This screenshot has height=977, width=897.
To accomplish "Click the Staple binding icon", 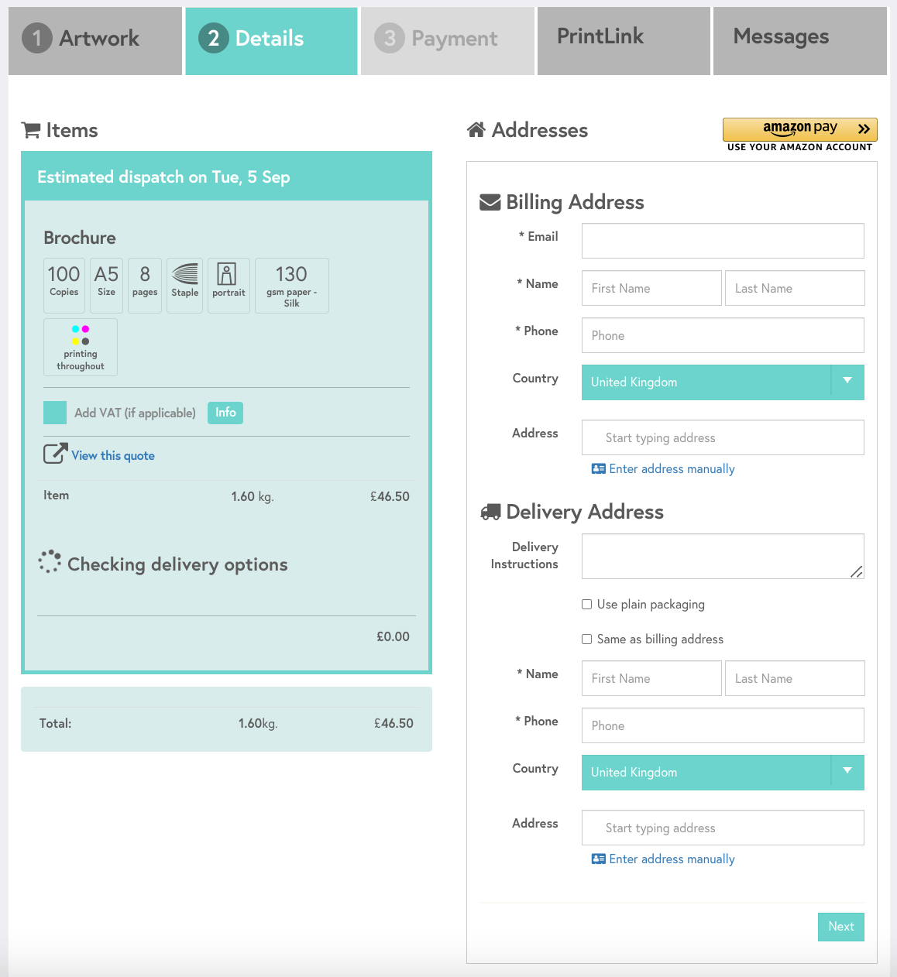I will (x=185, y=275).
